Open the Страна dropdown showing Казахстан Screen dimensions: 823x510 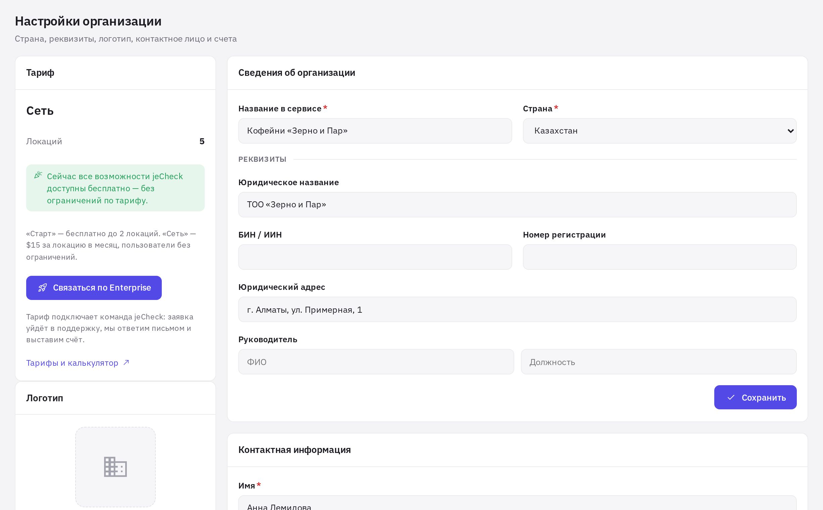pyautogui.click(x=660, y=131)
